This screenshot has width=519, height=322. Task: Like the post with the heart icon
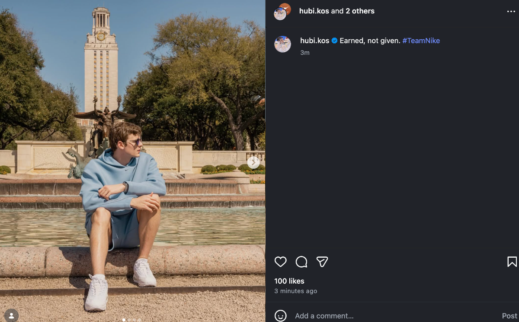click(281, 262)
